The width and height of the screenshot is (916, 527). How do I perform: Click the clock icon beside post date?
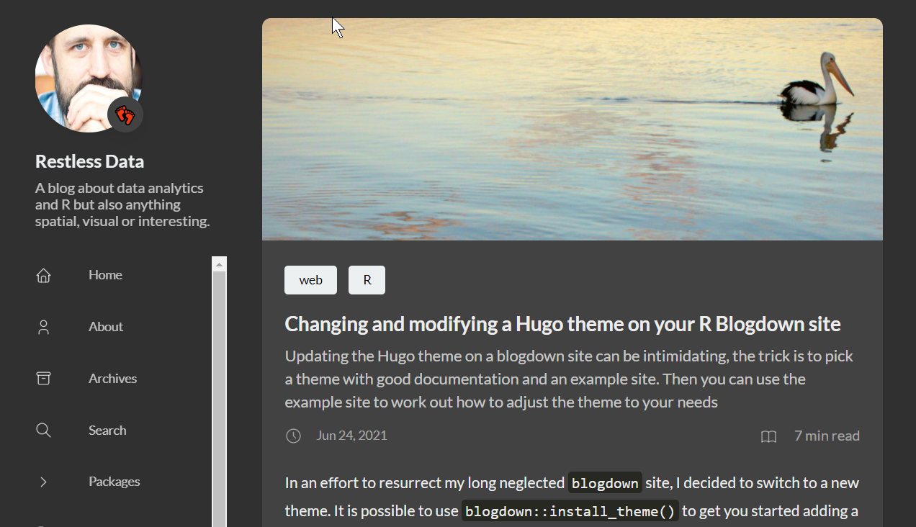coord(293,436)
